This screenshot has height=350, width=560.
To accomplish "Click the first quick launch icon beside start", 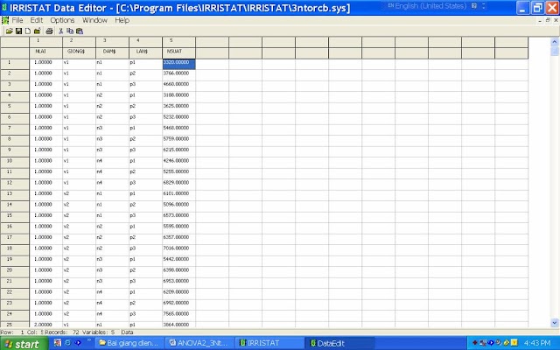I will pyautogui.click(x=58, y=343).
